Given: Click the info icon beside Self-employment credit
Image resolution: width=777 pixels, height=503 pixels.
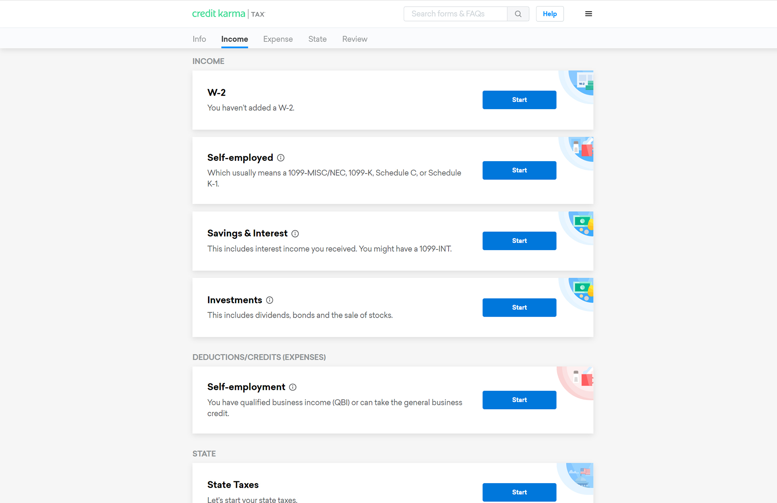Looking at the screenshot, I should [x=293, y=387].
